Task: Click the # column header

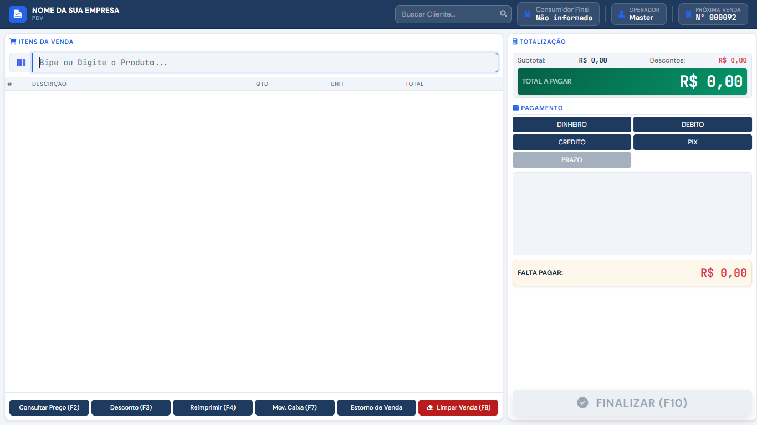Action: [9, 84]
